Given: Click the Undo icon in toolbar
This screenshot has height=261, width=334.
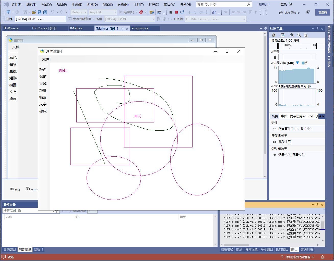Looking at the screenshot, I should pos(53,12).
